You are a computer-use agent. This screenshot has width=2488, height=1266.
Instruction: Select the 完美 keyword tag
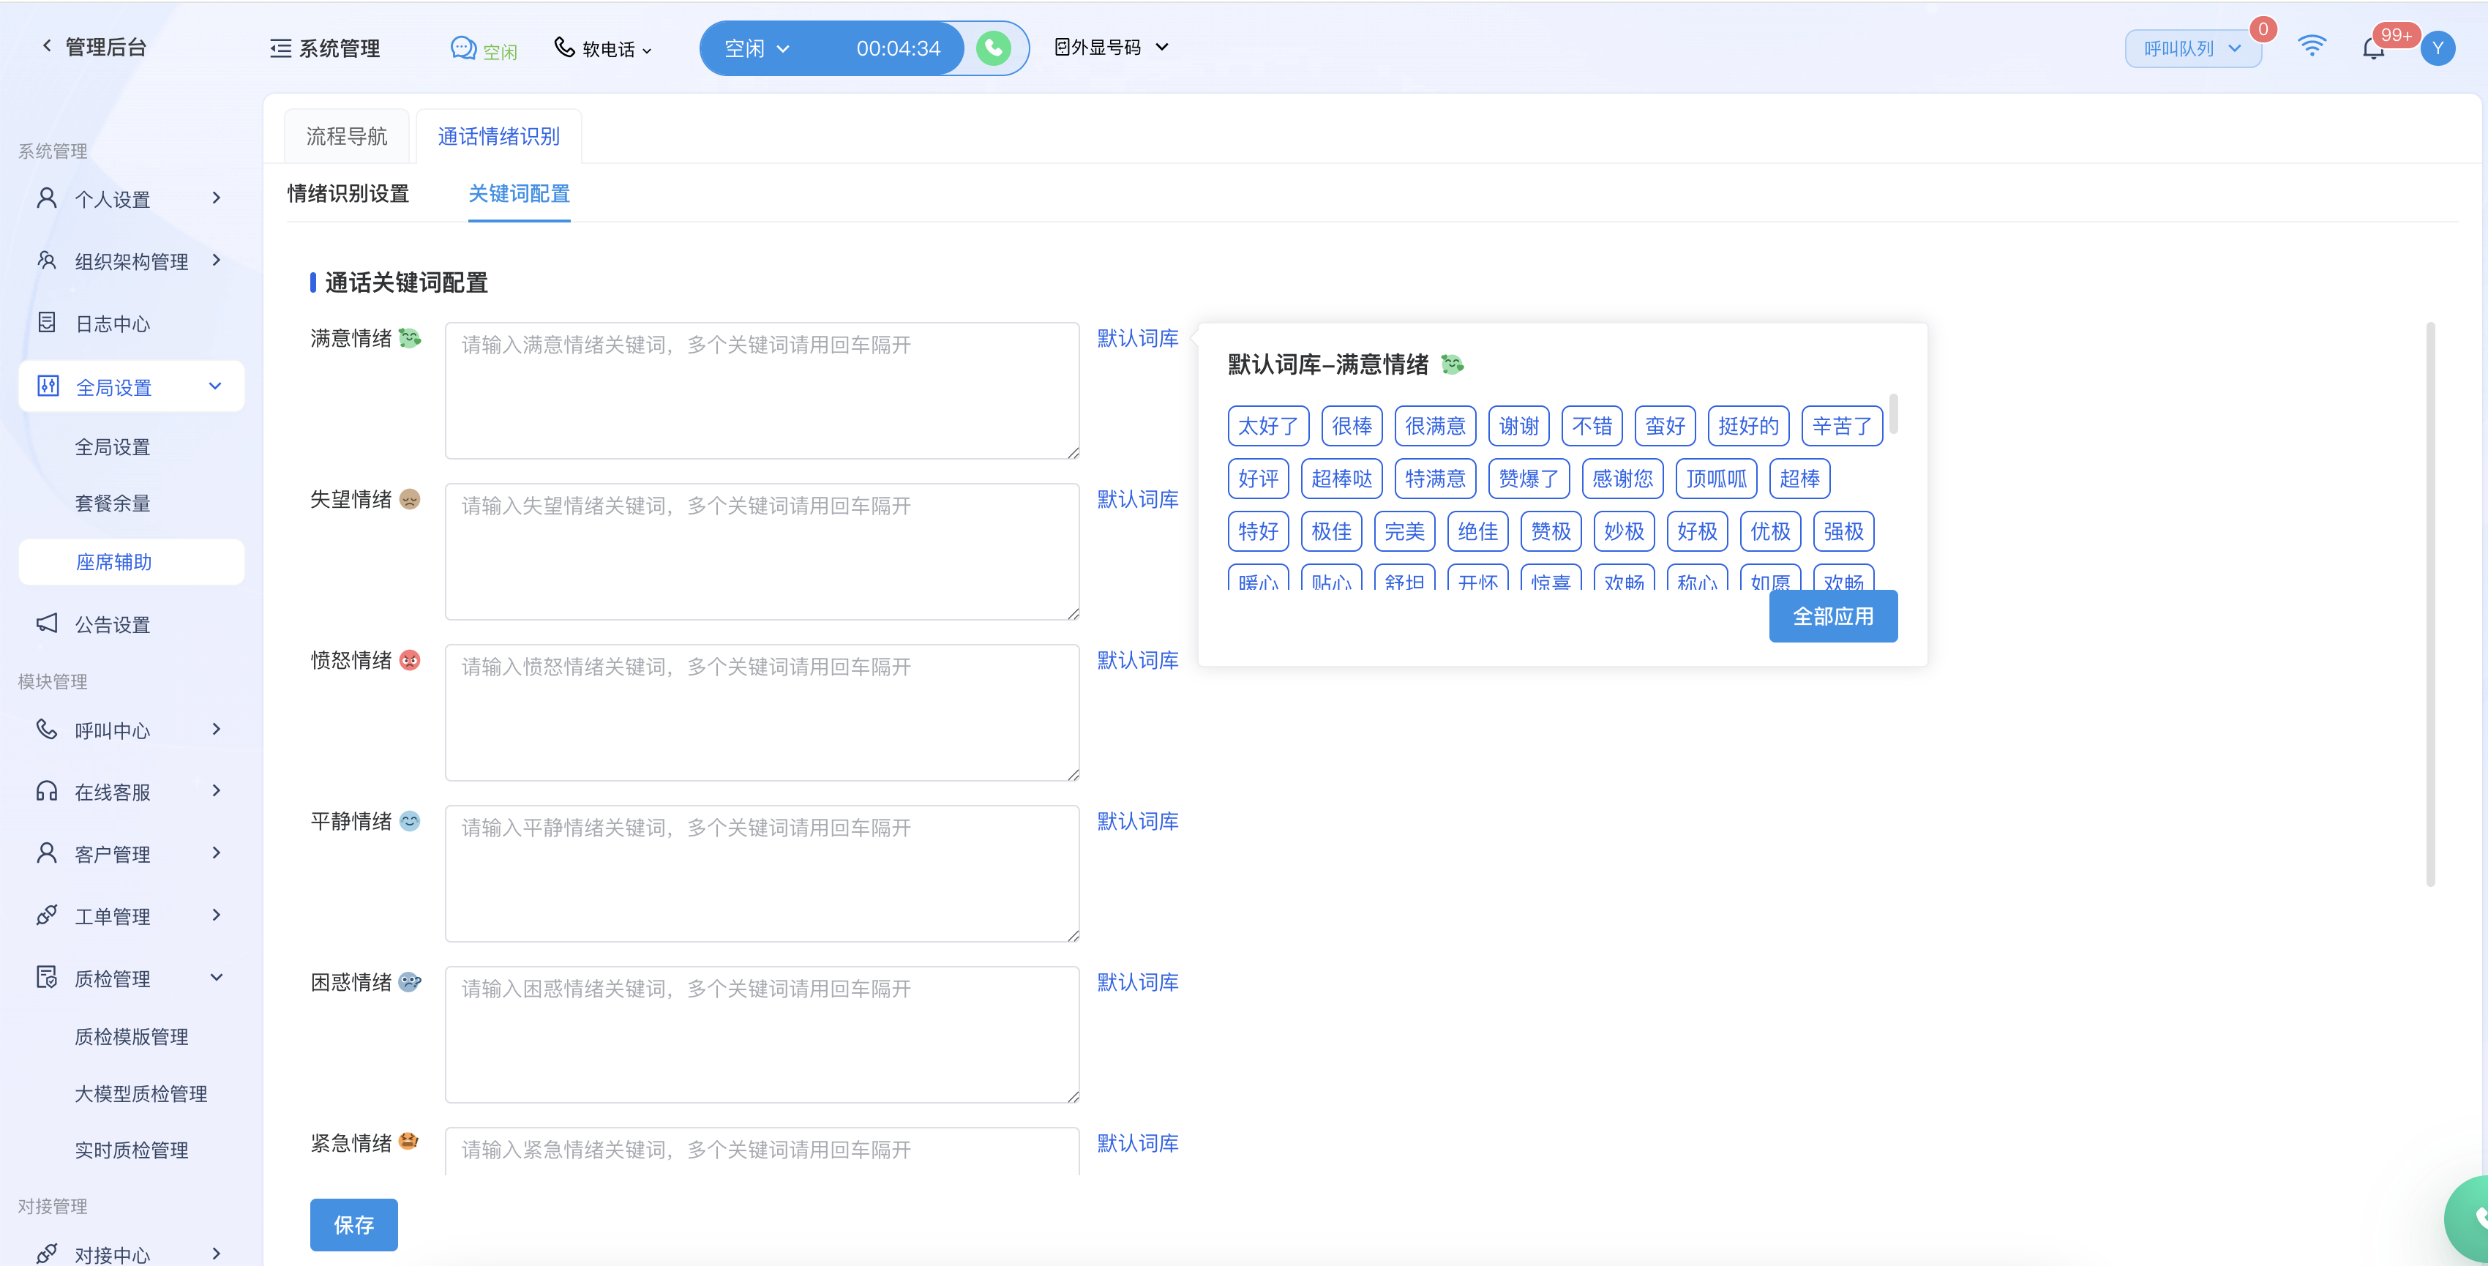pos(1404,531)
